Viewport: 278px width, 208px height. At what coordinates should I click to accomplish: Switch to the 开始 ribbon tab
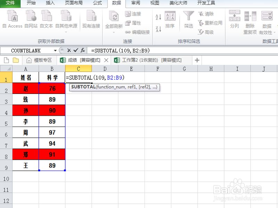click(x=31, y=3)
